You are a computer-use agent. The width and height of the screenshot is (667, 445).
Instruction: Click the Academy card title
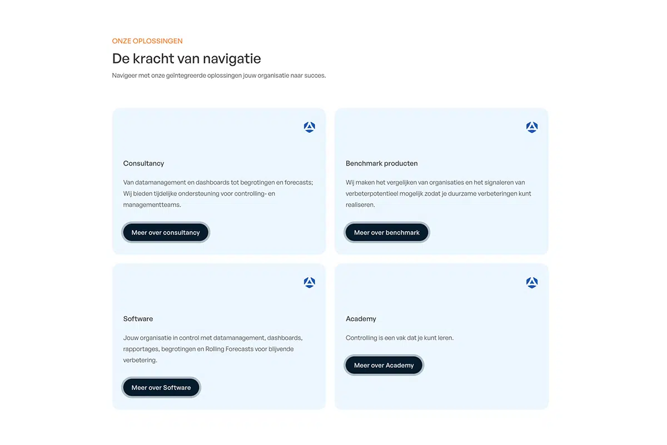pos(361,319)
